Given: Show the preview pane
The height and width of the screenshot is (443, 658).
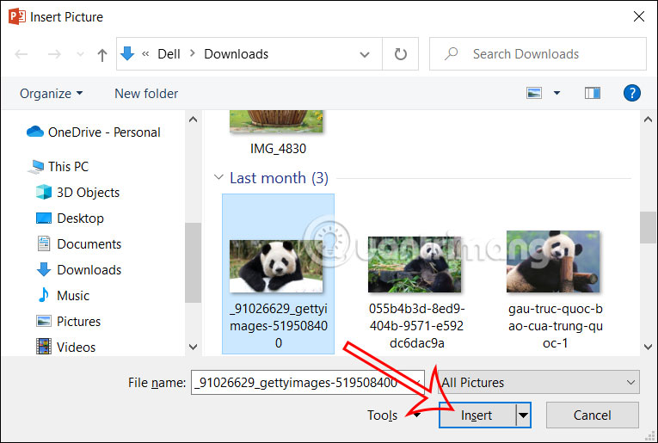Looking at the screenshot, I should [592, 93].
